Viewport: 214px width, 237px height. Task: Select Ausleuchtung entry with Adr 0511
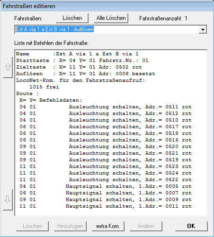pyautogui.click(x=106, y=107)
